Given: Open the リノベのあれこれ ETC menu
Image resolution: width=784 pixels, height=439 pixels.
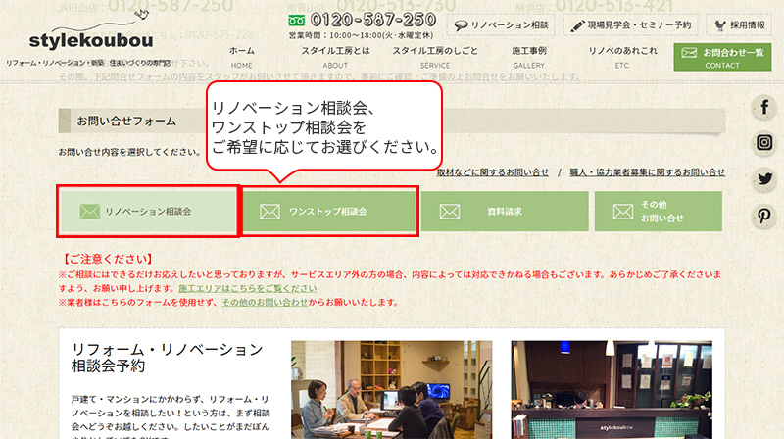Looking at the screenshot, I should pyautogui.click(x=622, y=57).
